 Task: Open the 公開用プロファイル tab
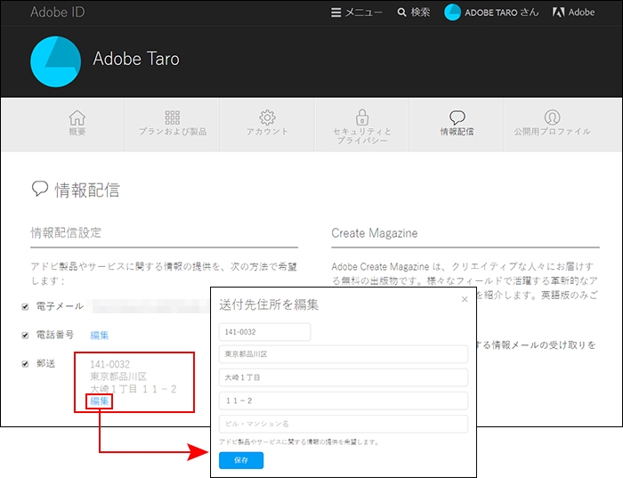click(x=552, y=124)
